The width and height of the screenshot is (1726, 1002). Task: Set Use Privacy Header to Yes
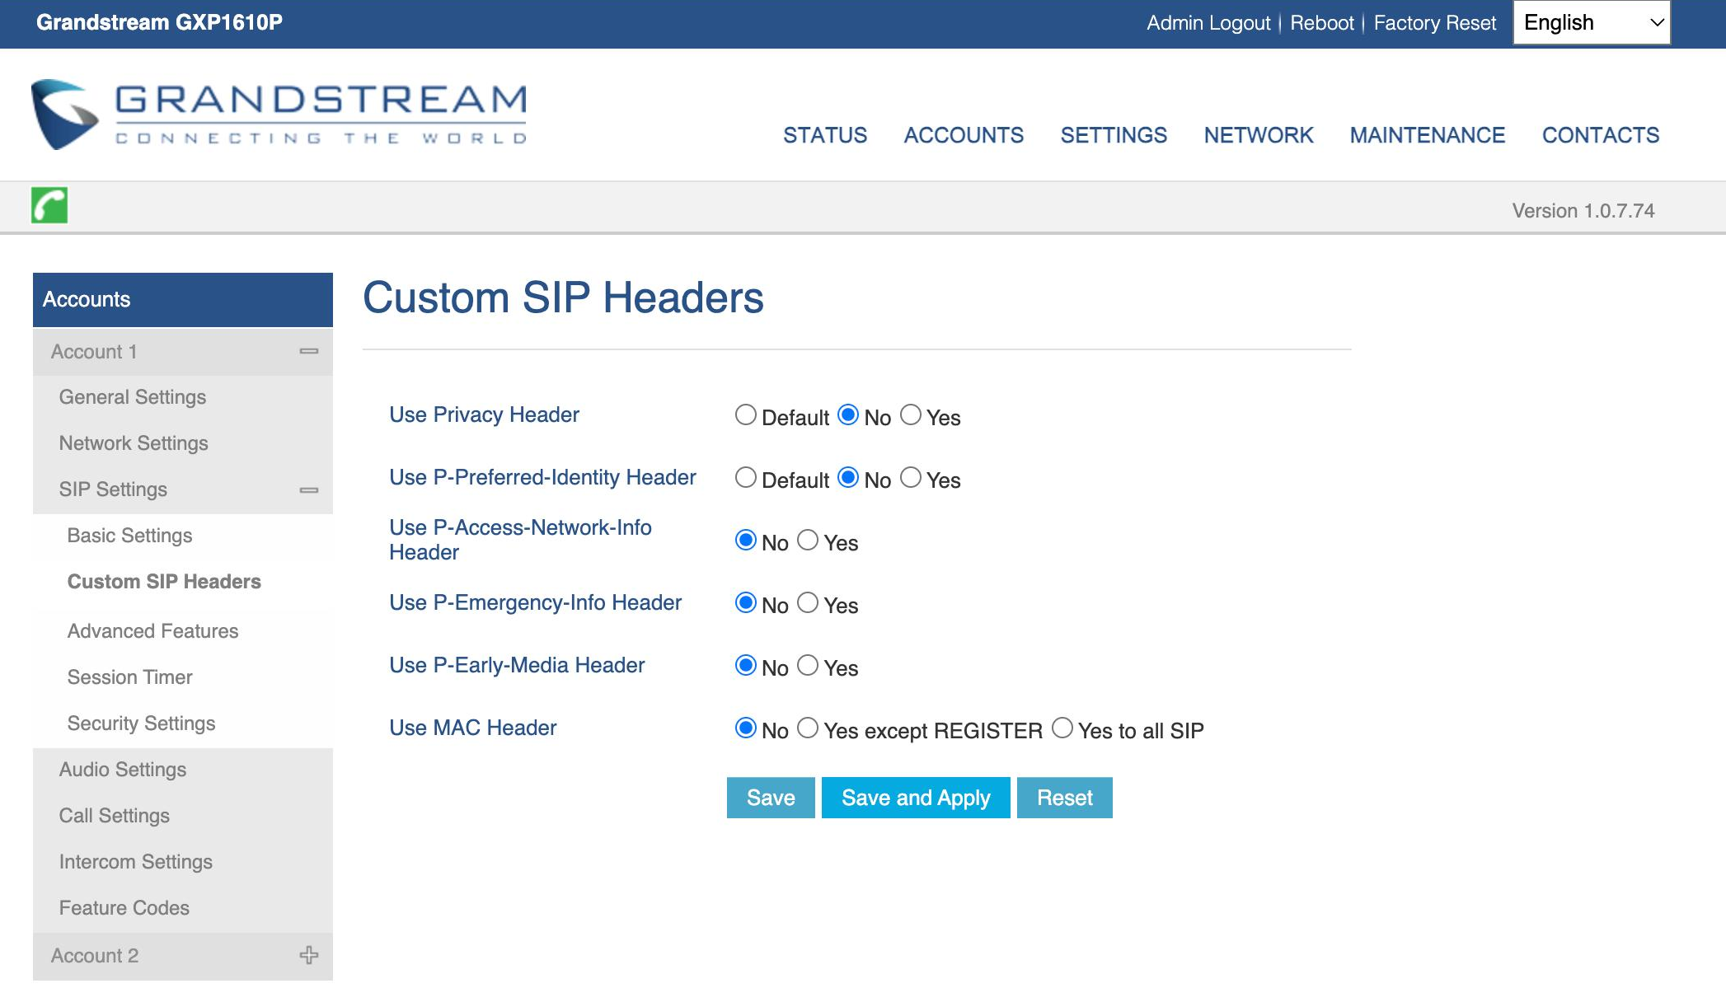coord(911,415)
